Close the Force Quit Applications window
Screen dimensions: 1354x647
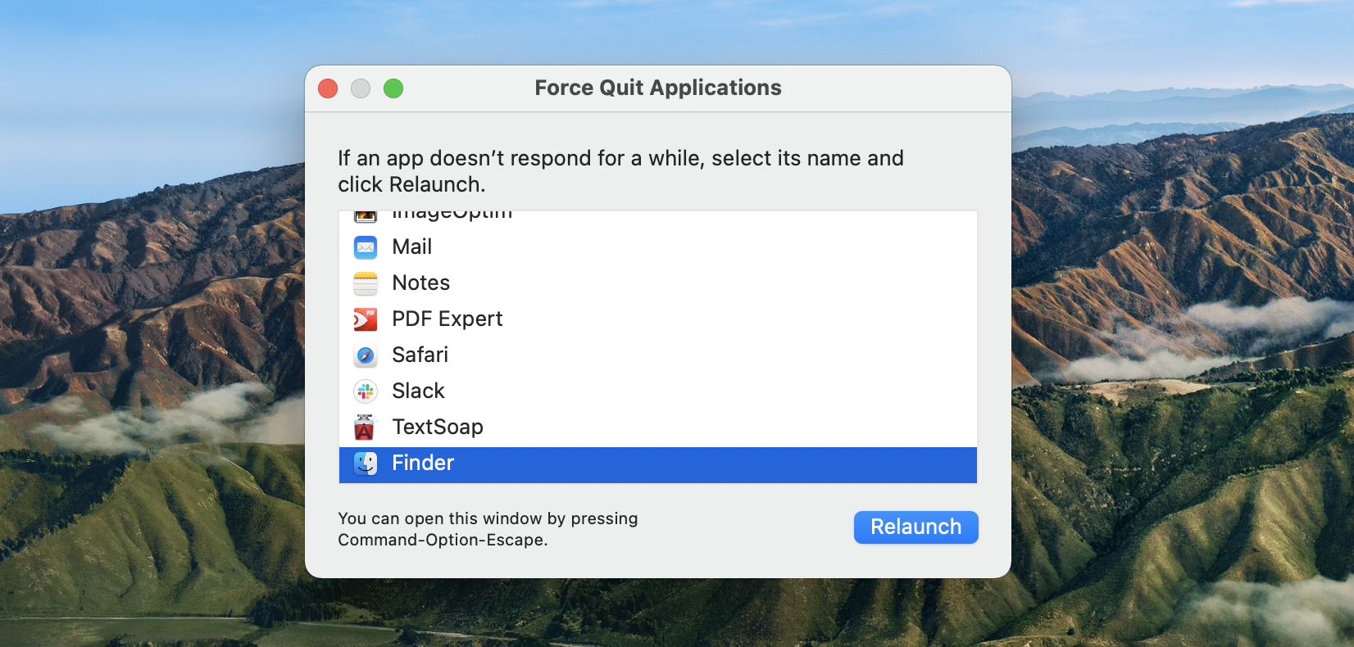click(x=328, y=88)
